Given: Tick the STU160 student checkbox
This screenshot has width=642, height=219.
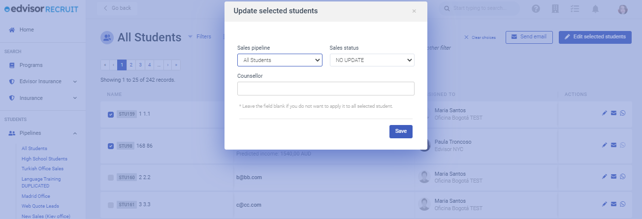Looking at the screenshot, I should click(111, 177).
